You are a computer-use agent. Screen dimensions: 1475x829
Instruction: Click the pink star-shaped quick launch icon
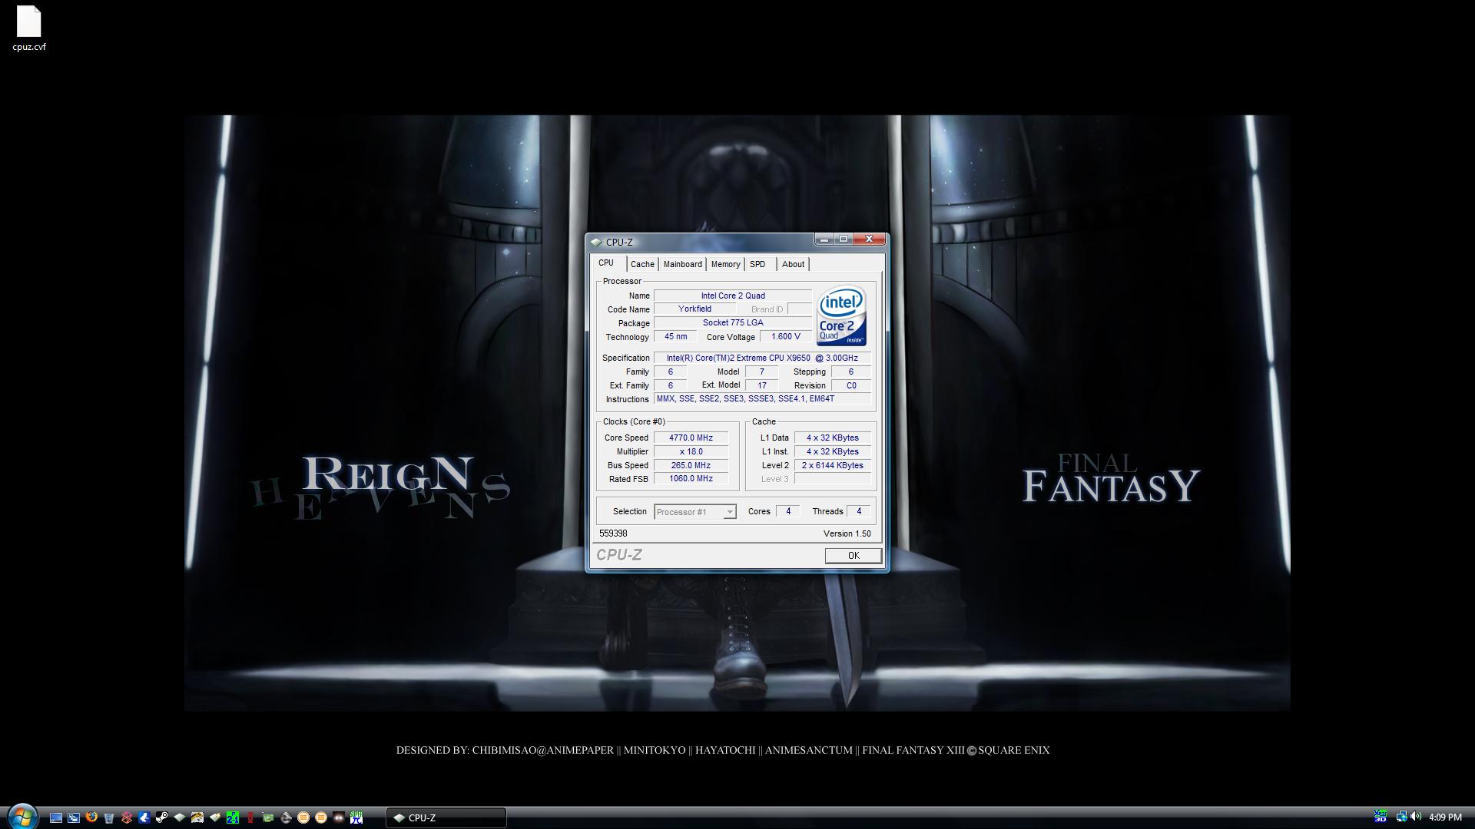click(x=127, y=817)
